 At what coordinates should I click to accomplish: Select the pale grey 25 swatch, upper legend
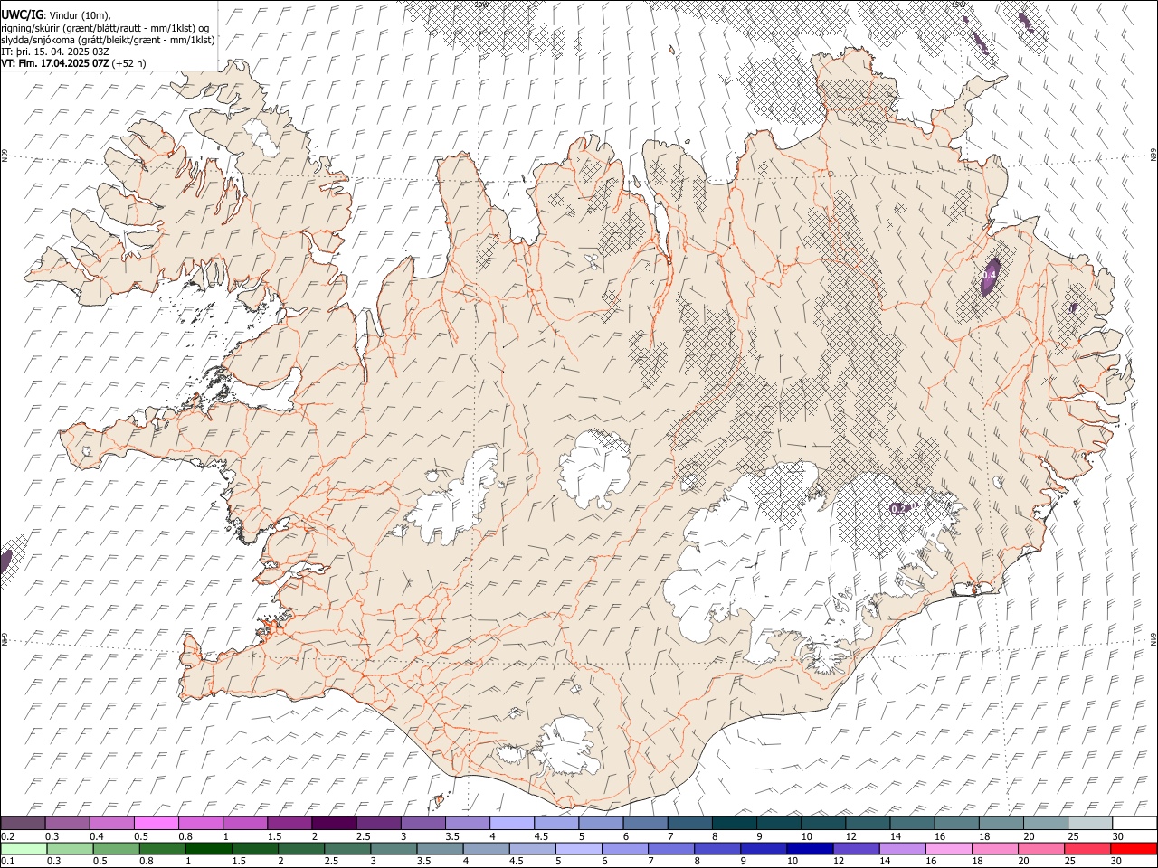click(x=1091, y=823)
